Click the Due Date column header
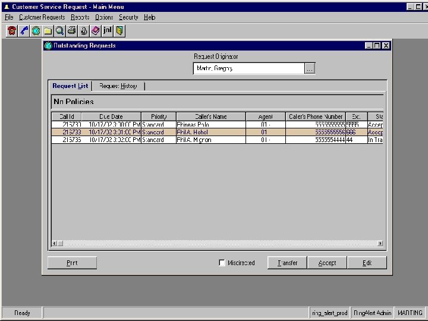This screenshot has height=321, width=428. click(111, 117)
